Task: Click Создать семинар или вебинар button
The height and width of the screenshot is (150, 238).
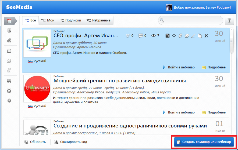Action: pyautogui.click(x=204, y=142)
